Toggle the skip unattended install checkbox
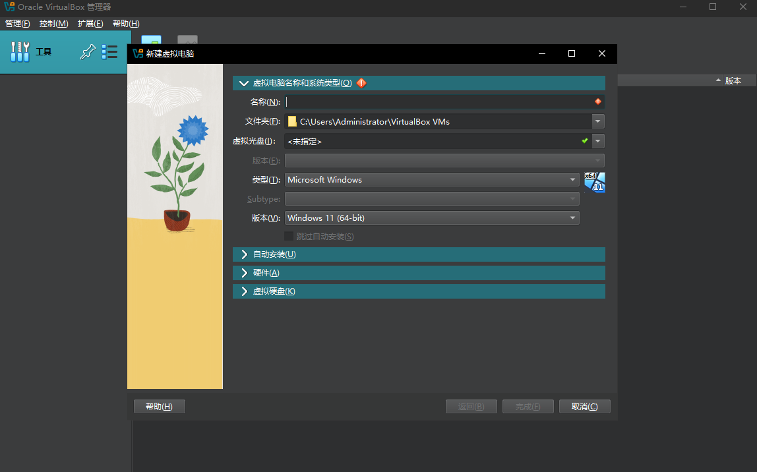The width and height of the screenshot is (757, 472). (289, 236)
